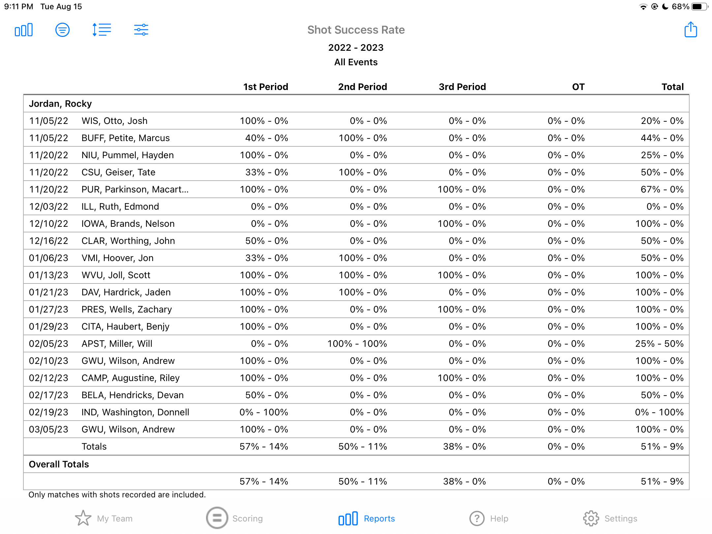Open the filter options icon
This screenshot has height=534, width=712.
62,30
